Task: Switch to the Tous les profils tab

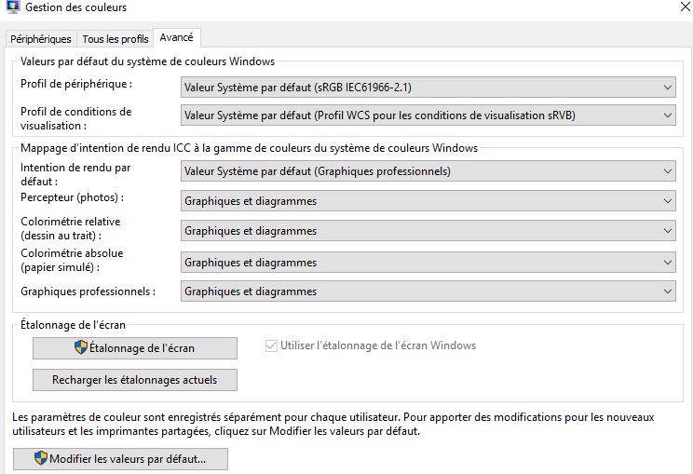Action: tap(115, 39)
